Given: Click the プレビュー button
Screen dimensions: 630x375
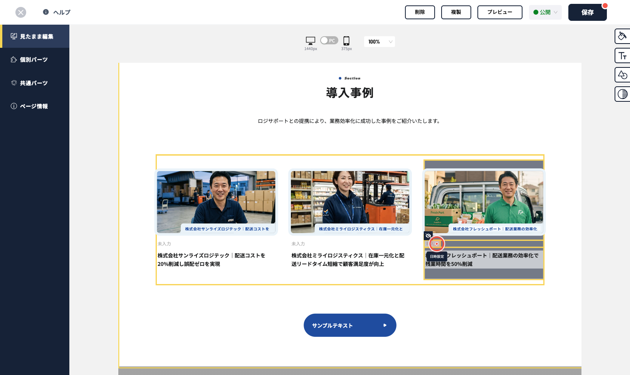Looking at the screenshot, I should click(500, 12).
